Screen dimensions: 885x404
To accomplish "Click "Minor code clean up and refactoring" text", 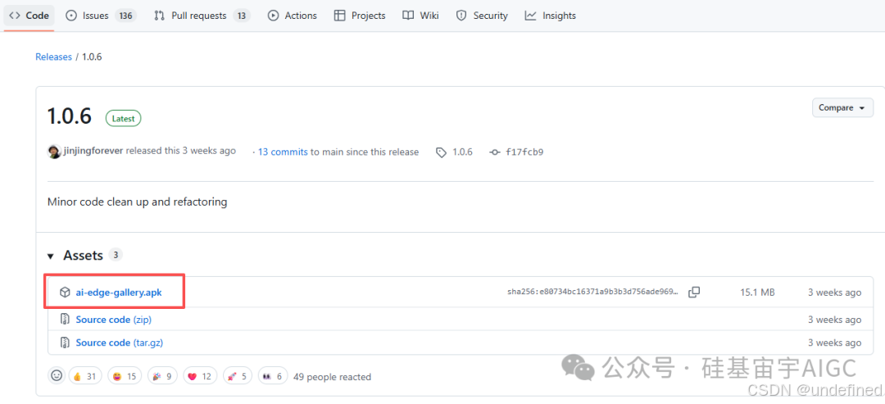I will click(x=137, y=202).
